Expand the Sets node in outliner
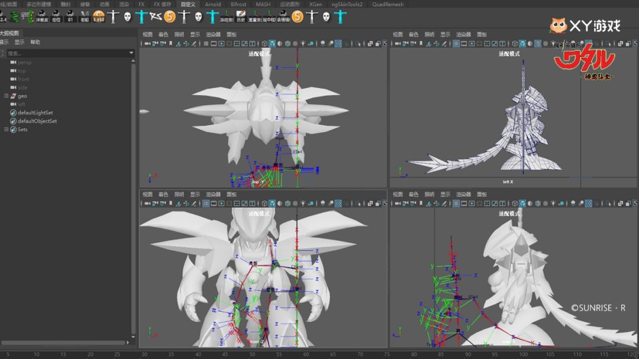639x359 pixels. pos(6,129)
